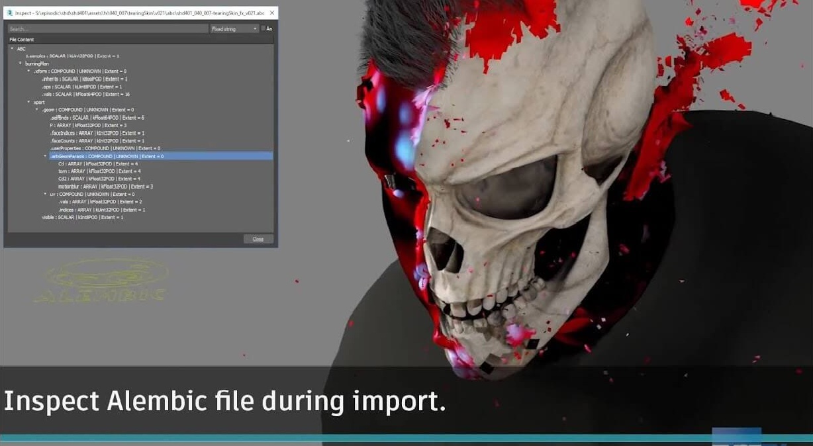
Task: Collapse the .xform COMPOUND node
Action: (x=28, y=71)
